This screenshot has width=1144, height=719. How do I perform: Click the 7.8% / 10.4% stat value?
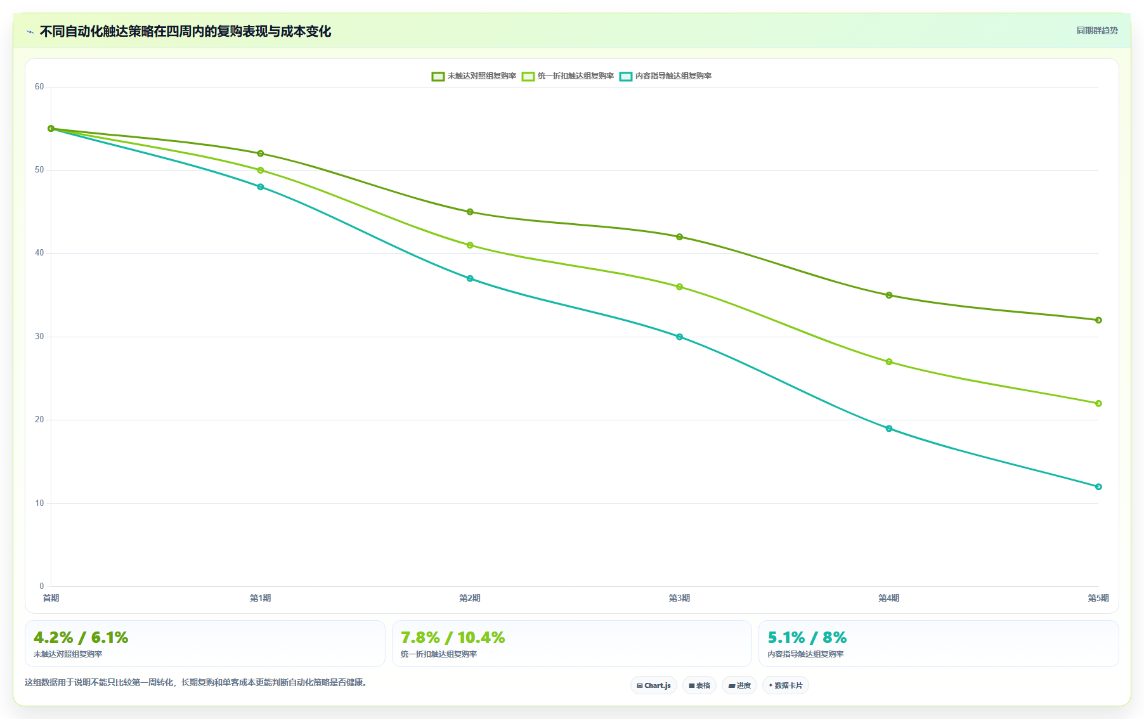tap(453, 637)
